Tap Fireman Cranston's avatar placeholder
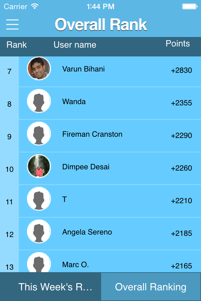The width and height of the screenshot is (201, 301). [39, 134]
